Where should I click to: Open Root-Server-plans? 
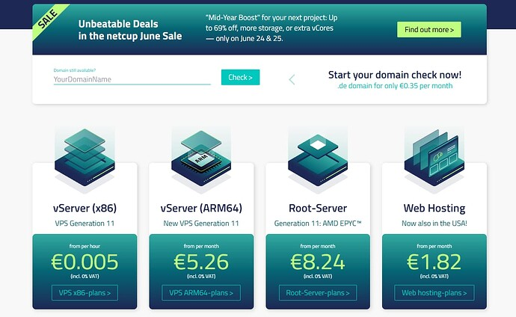(318, 292)
